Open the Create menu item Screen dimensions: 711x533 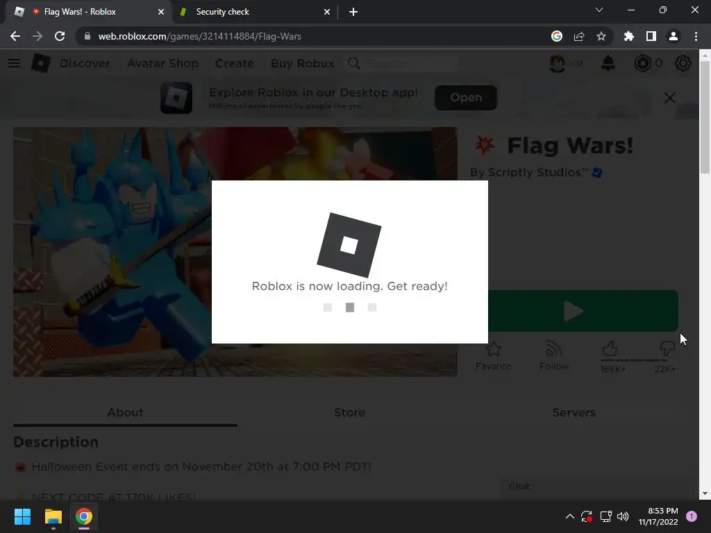[235, 63]
